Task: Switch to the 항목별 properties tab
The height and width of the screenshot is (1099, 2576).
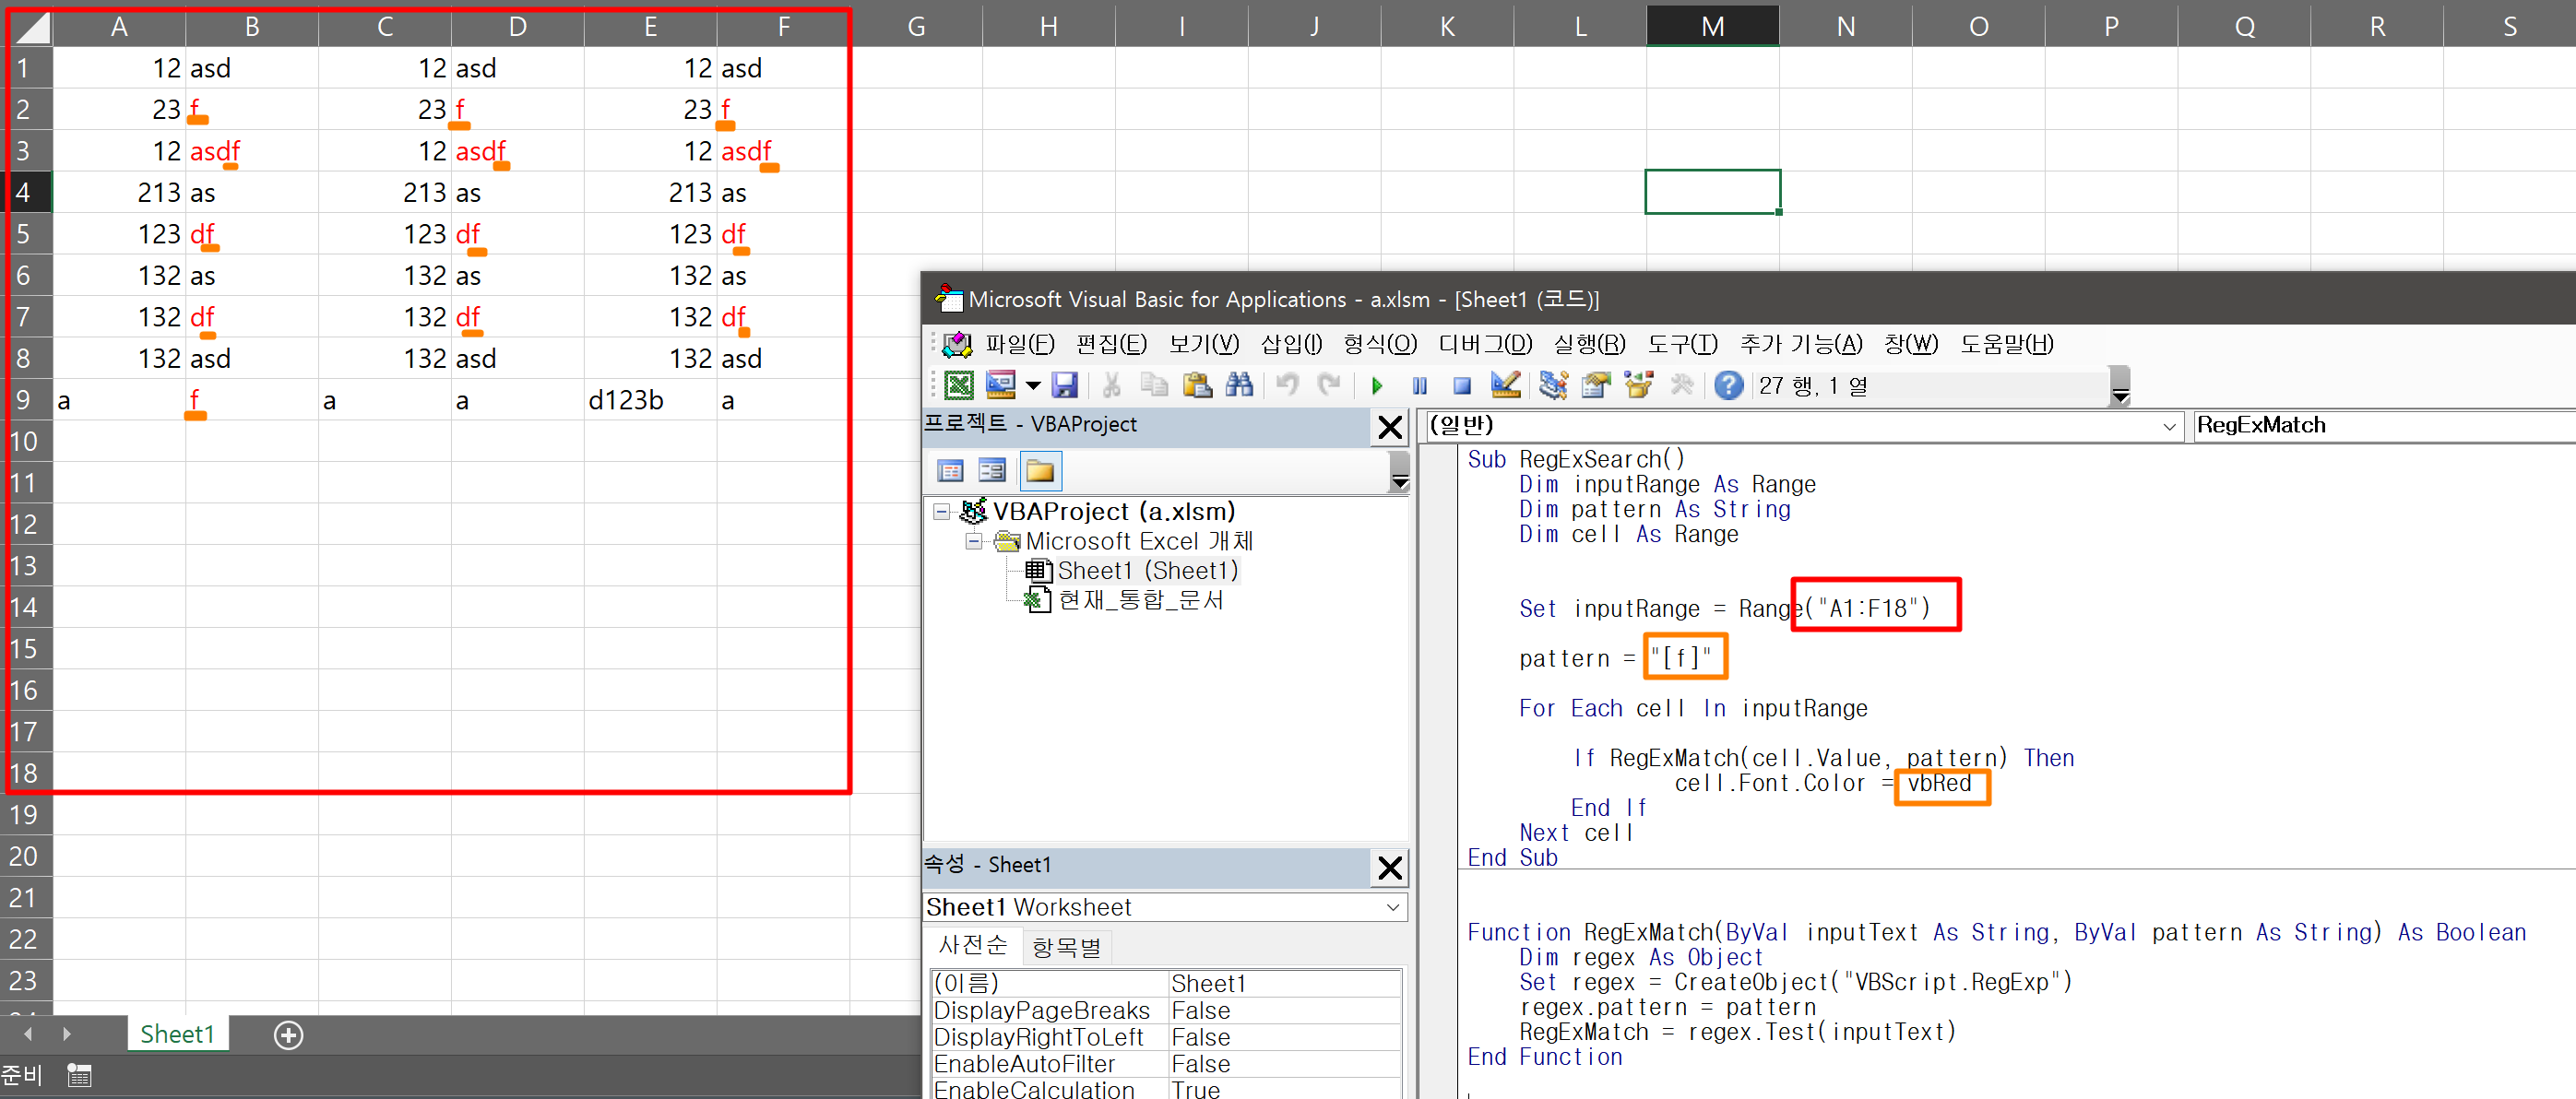Action: click(x=1066, y=947)
